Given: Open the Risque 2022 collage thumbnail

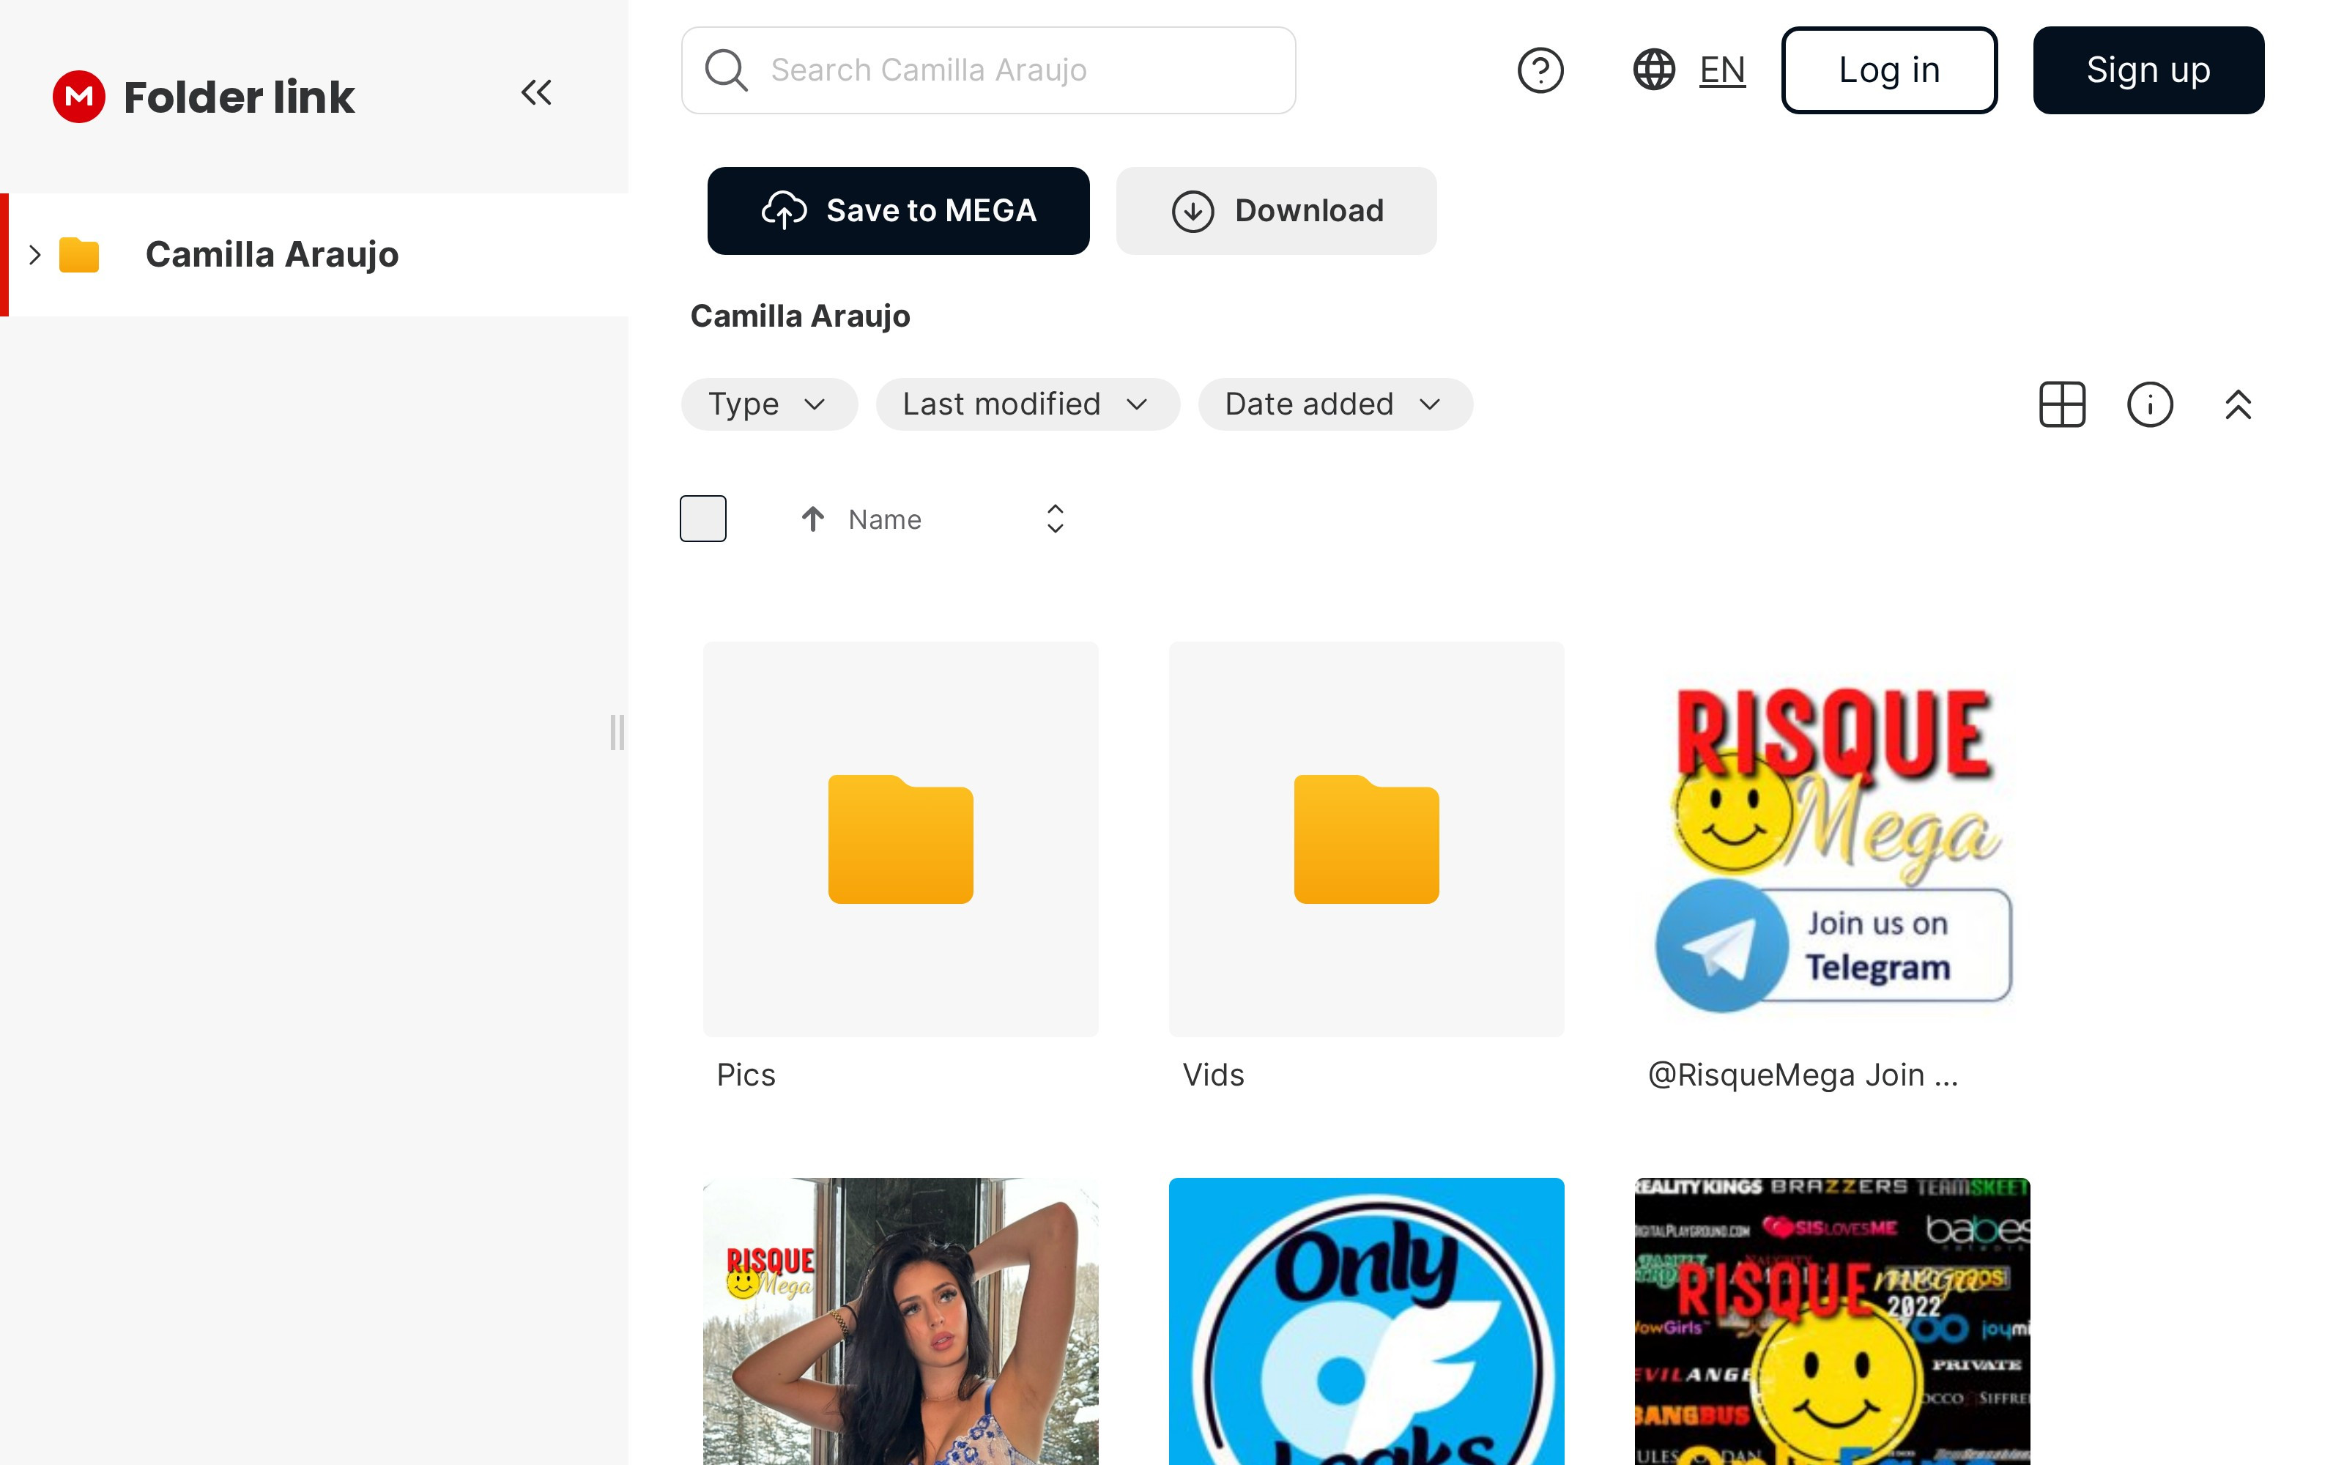Looking at the screenshot, I should click(1833, 1321).
